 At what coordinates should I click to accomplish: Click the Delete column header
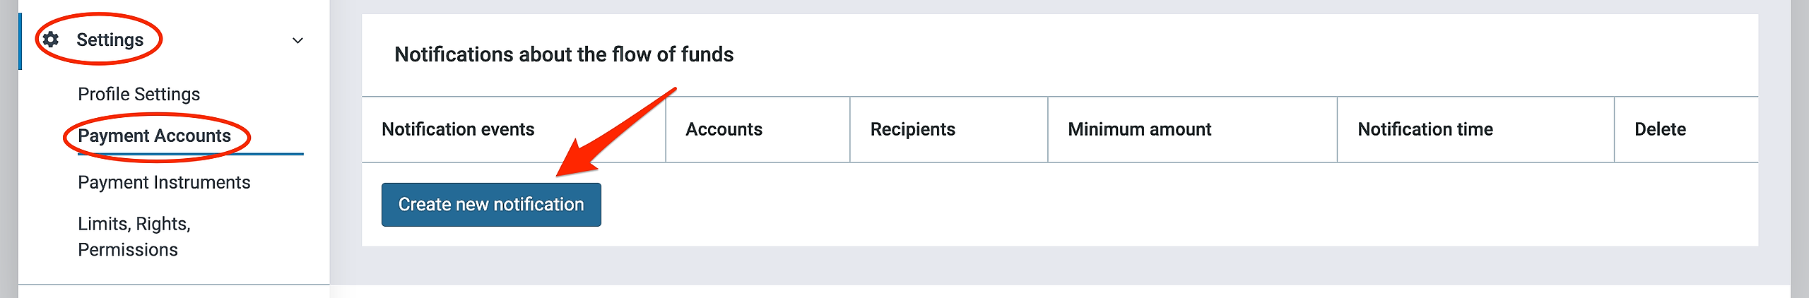pyautogui.click(x=1660, y=129)
